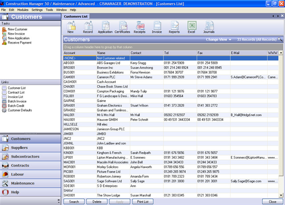285x205 pixels.
Task: Click the New Customer task icon
Action: [x=4, y=29]
